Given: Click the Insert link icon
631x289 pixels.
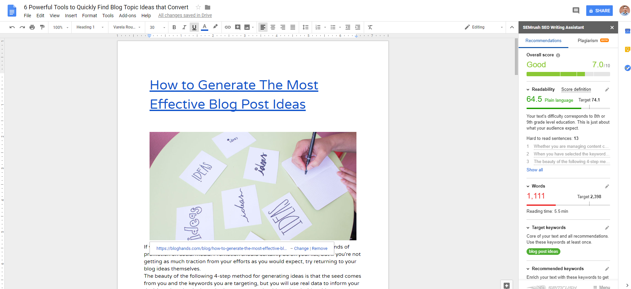Looking at the screenshot, I should pos(228,27).
